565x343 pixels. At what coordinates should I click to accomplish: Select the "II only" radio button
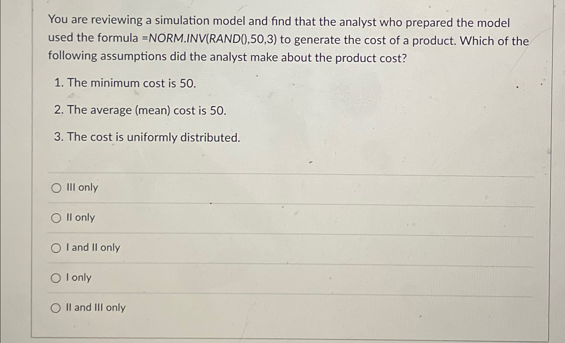tap(56, 218)
